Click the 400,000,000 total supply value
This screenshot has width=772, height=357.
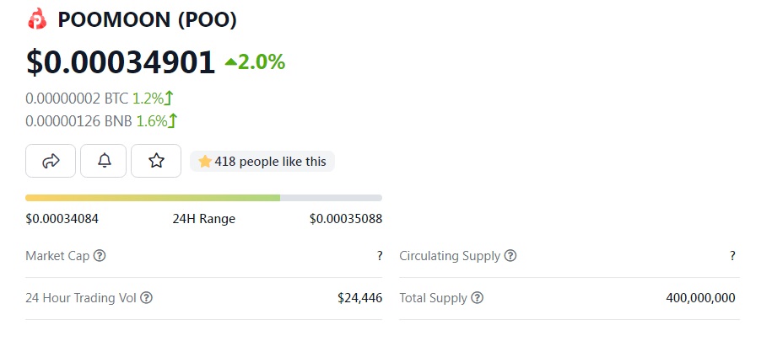click(700, 298)
